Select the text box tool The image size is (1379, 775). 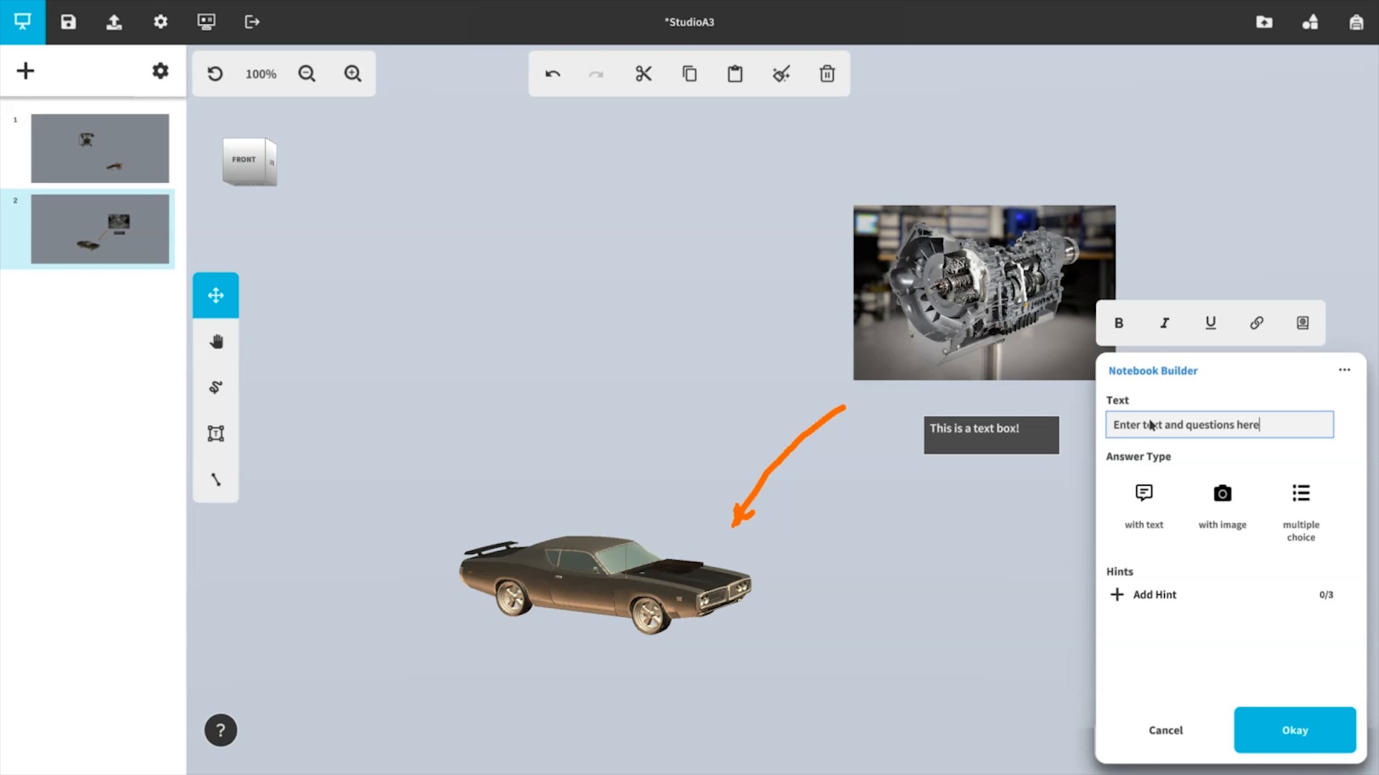pyautogui.click(x=215, y=433)
